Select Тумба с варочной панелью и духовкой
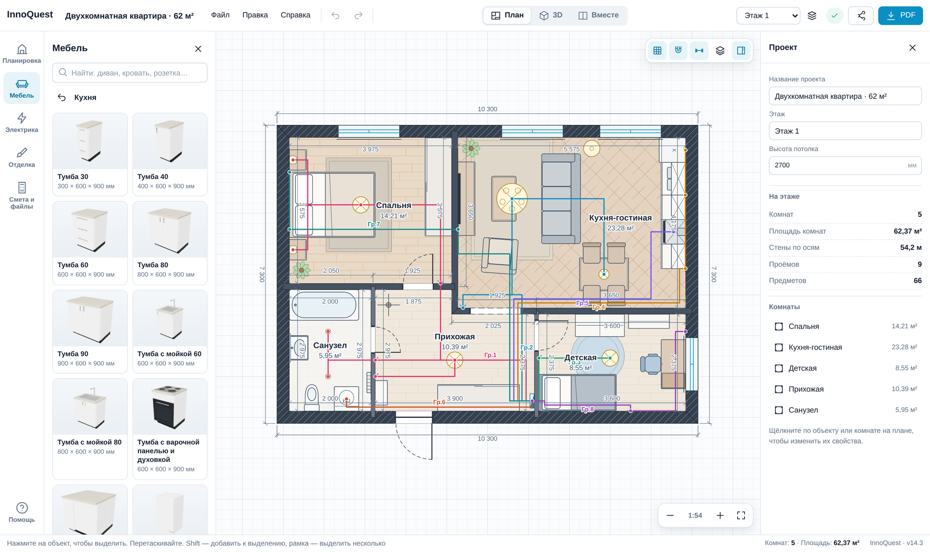The height and width of the screenshot is (552, 930). (x=170, y=429)
